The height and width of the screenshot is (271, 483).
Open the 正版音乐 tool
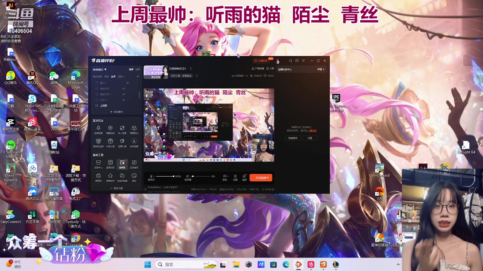[134, 164]
